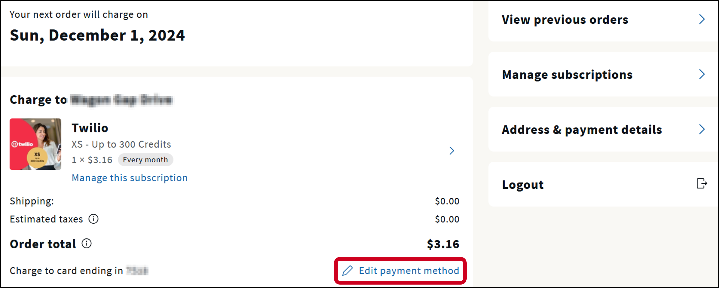Click the chevron next to Address & payment details

coord(702,129)
